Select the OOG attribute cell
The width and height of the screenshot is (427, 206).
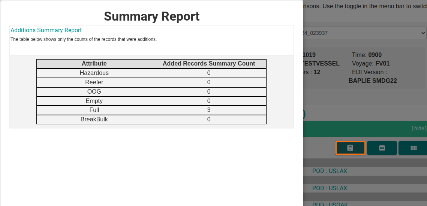(94, 91)
